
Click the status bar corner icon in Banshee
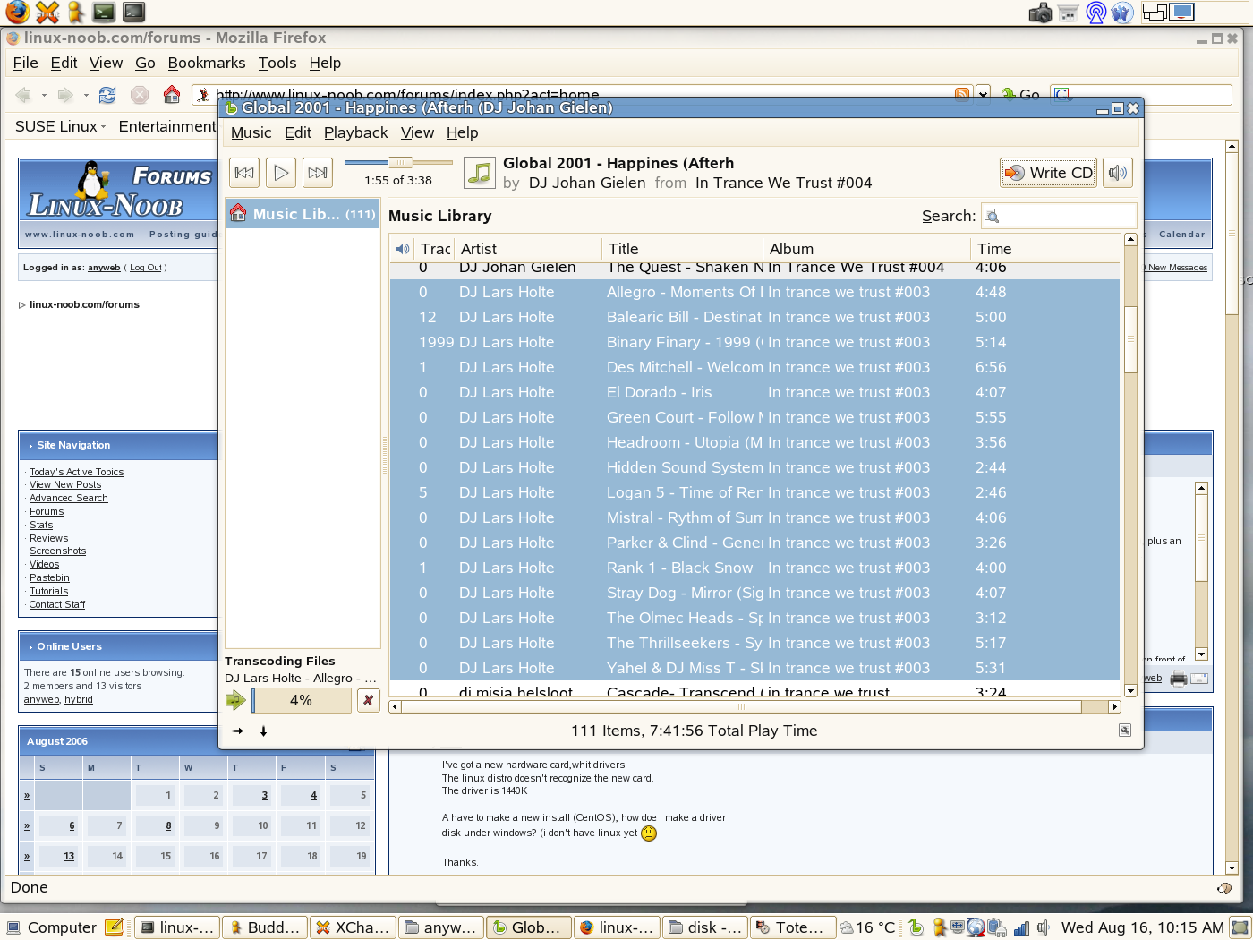(x=1125, y=731)
